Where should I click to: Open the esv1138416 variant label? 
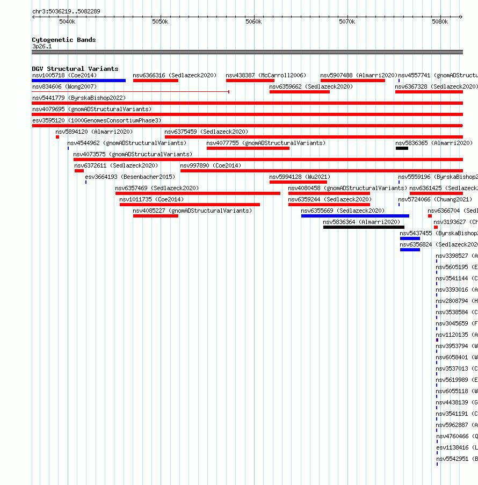[457, 448]
